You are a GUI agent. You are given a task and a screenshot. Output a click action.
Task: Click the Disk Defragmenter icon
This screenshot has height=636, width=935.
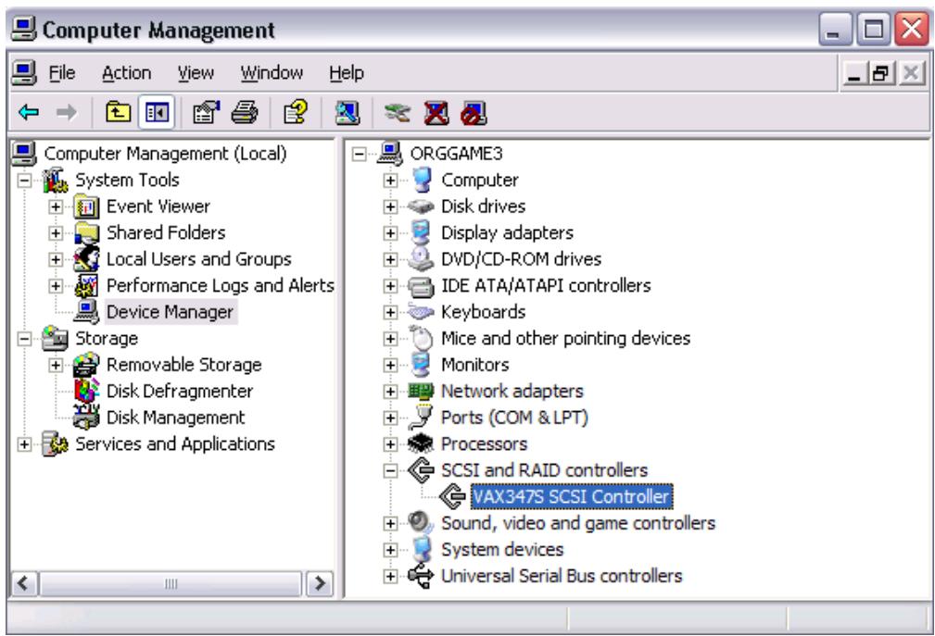click(x=86, y=391)
